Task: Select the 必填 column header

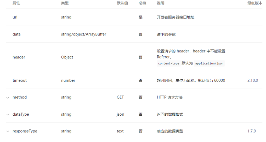Action: 142,3
